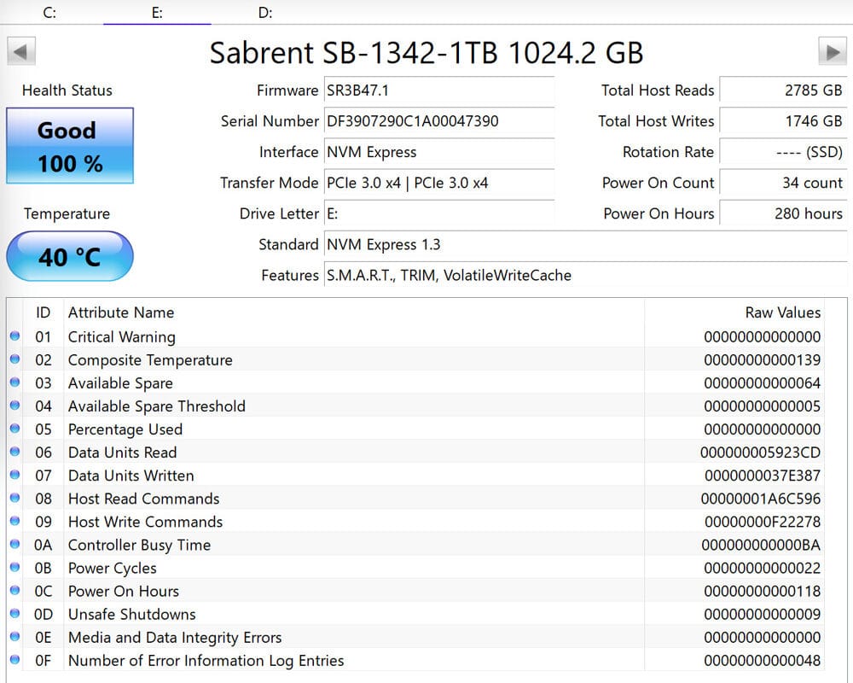Click the Features field with TRIM
The height and width of the screenshot is (683, 853).
point(585,275)
